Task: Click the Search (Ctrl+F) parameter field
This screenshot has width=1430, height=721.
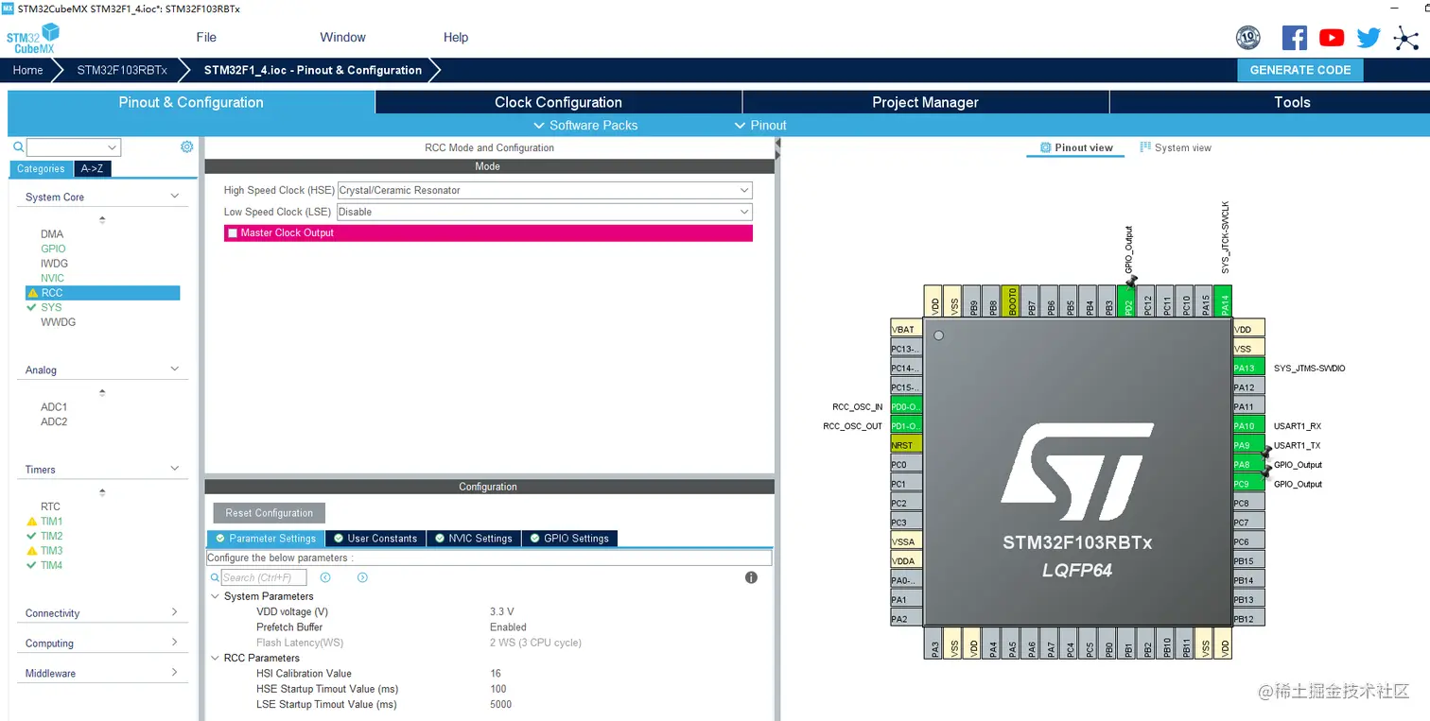Action: tap(264, 577)
